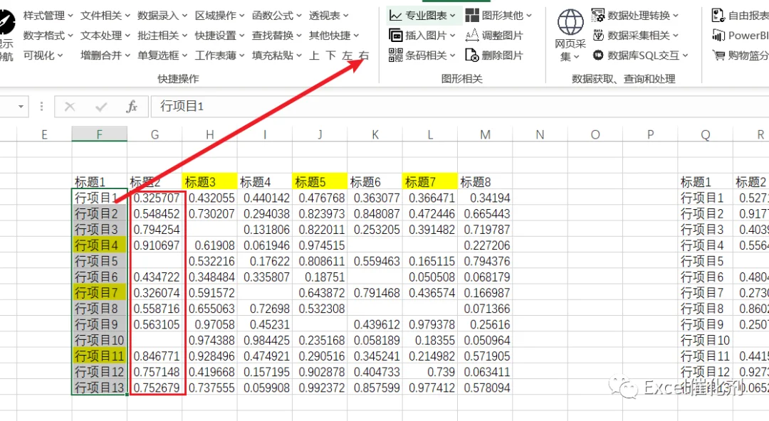Click the 数据采集相关 icon
This screenshot has width=769, height=421.
coord(598,36)
